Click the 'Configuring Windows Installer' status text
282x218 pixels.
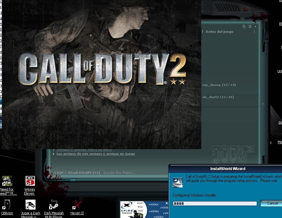click(194, 195)
